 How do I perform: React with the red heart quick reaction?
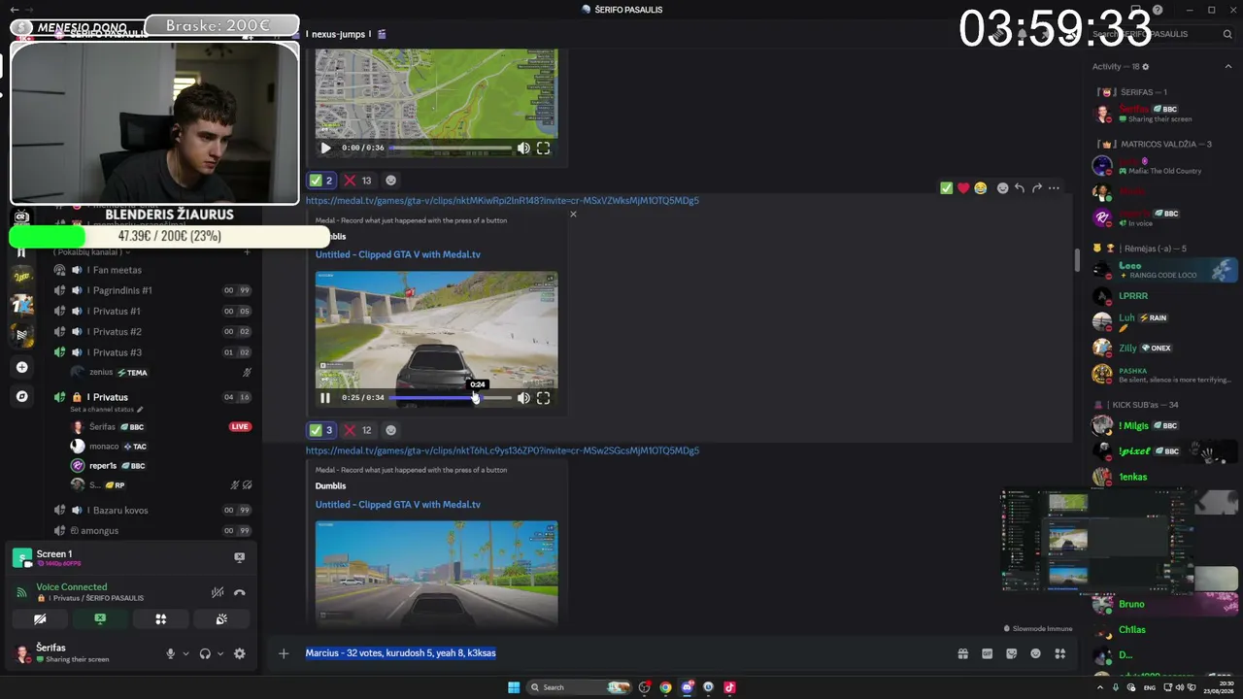963,188
